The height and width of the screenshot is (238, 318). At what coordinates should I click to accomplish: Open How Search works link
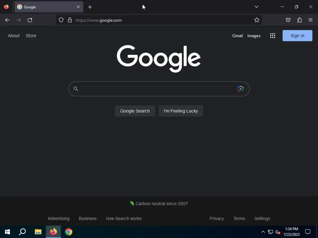pos(124,218)
